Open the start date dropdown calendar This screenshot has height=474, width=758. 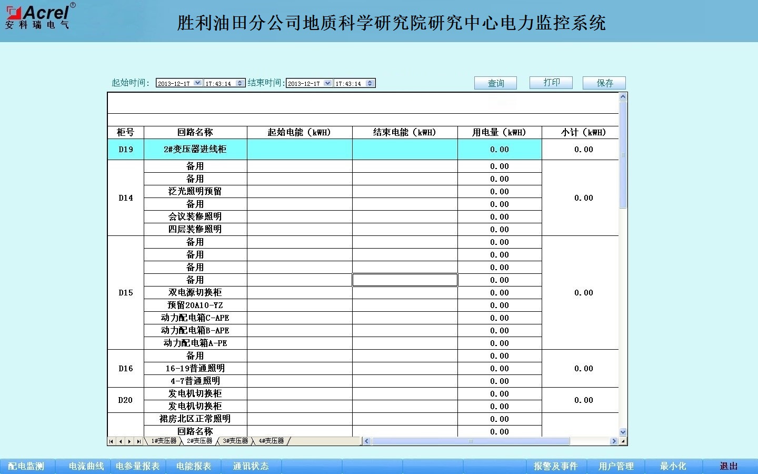tap(197, 83)
